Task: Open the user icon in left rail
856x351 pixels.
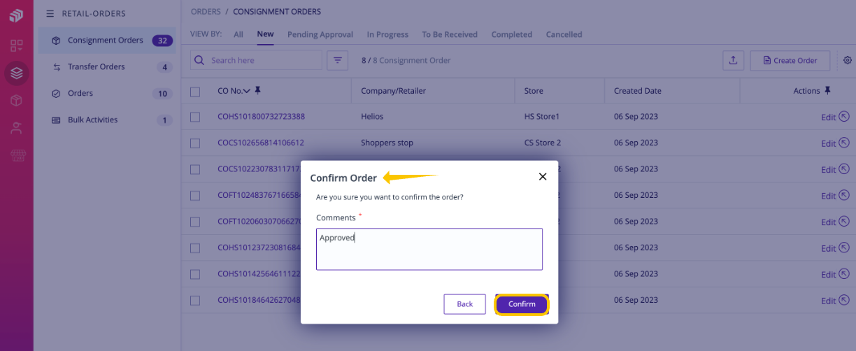Action: [17, 128]
